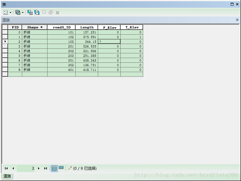The width and height of the screenshot is (241, 181).
Task: Click Length cell 375.591
Action: [87, 37]
